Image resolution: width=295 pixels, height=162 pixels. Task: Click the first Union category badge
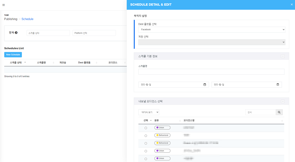coord(162,128)
